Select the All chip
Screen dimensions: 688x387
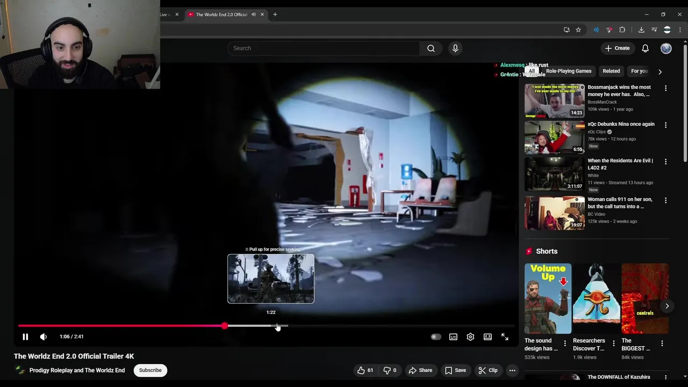pyautogui.click(x=532, y=71)
